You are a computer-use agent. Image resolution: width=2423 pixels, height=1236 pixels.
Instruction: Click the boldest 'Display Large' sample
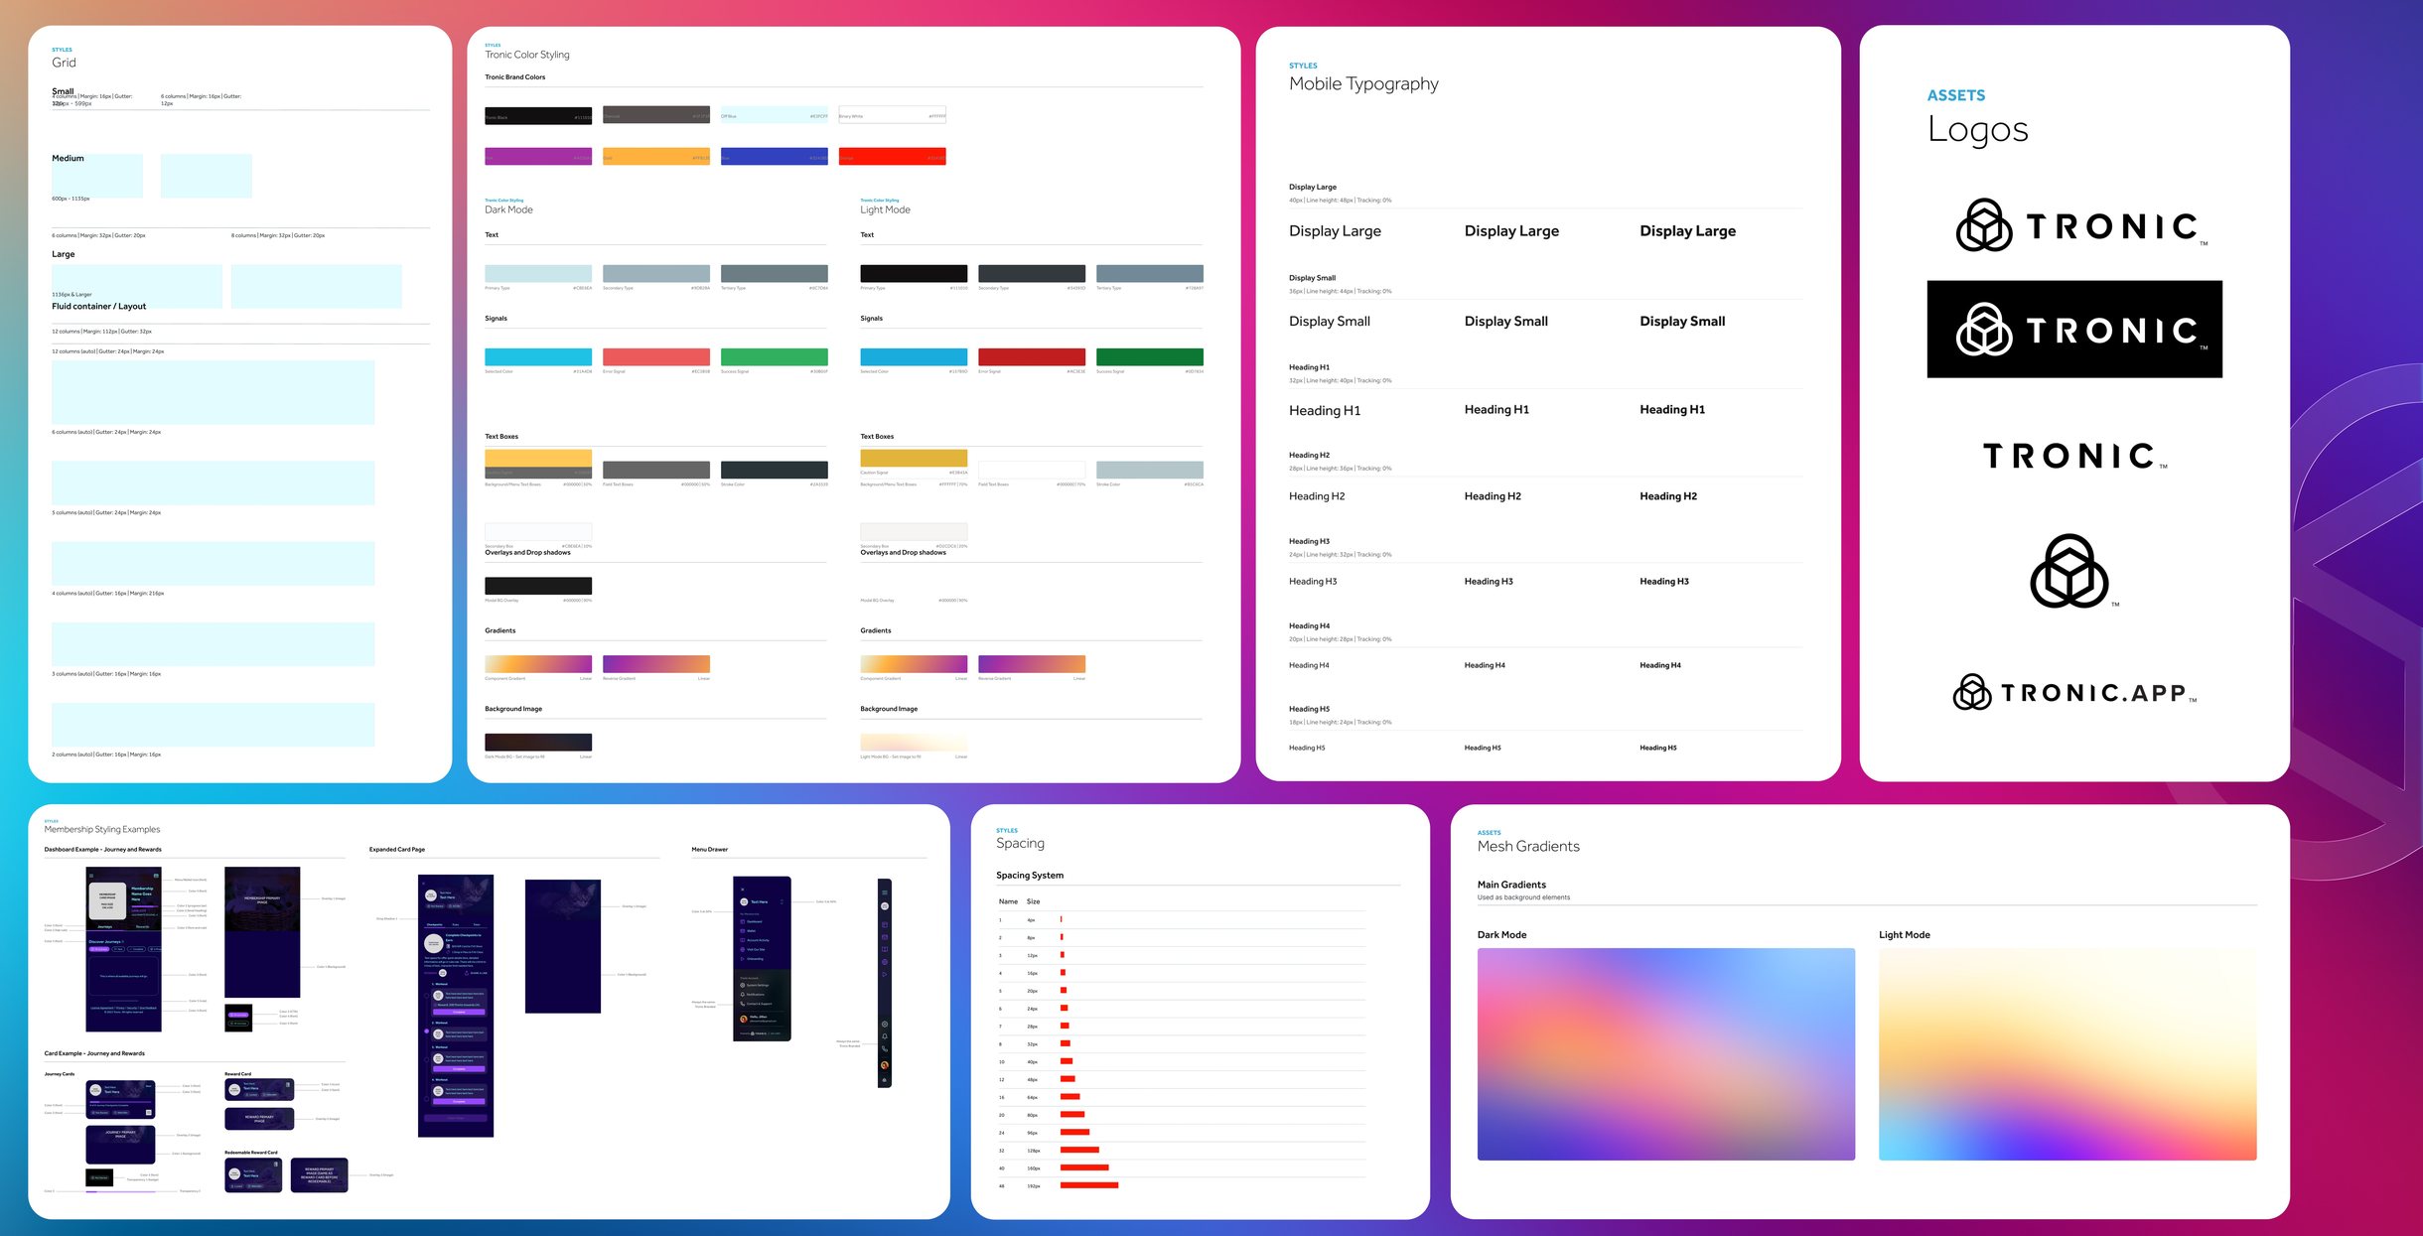coord(1687,231)
